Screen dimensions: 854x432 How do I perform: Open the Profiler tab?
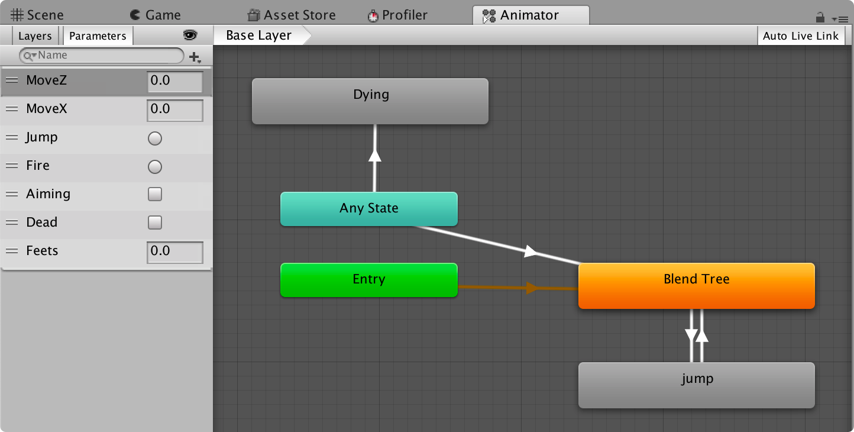click(397, 15)
